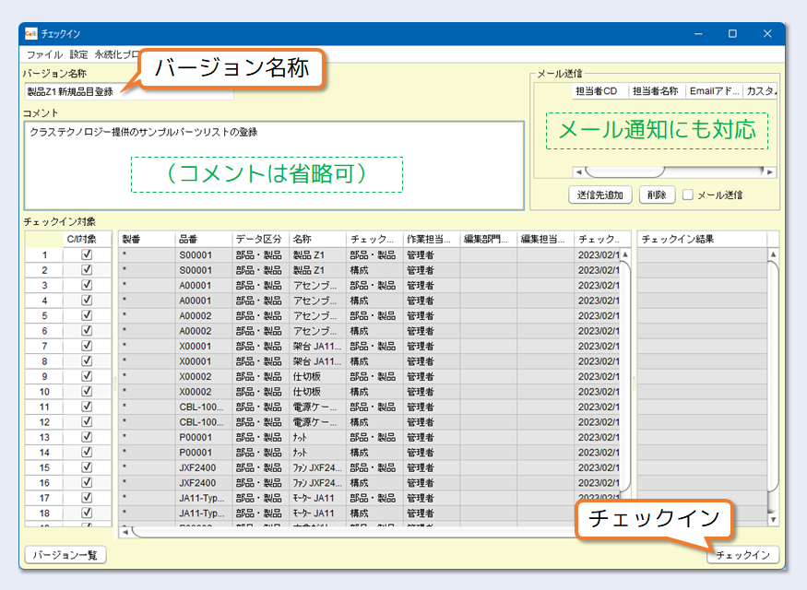This screenshot has width=807, height=590.
Task: Click the row number 14 header
Action: point(44,453)
